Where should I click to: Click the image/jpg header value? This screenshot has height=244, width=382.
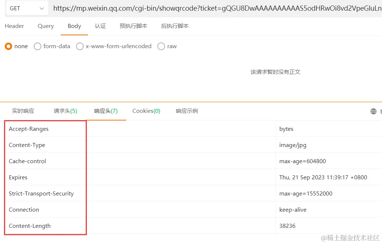pyautogui.click(x=293, y=145)
